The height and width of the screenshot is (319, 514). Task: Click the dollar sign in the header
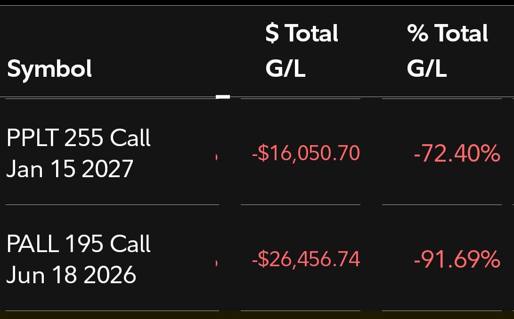click(272, 33)
